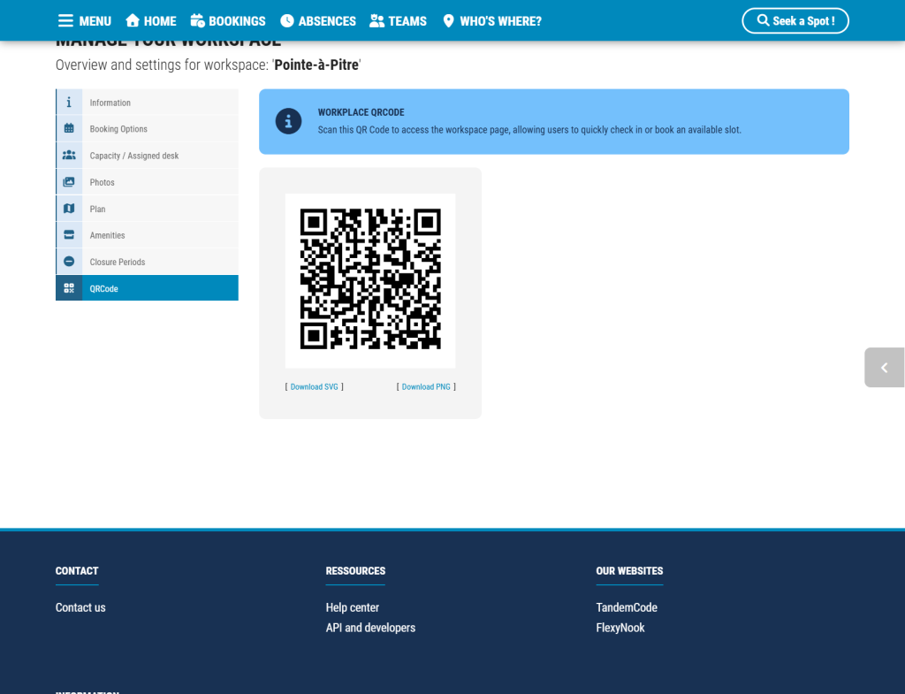Open Capacity / Assigned desk section
The height and width of the screenshot is (694, 905).
[x=148, y=156]
